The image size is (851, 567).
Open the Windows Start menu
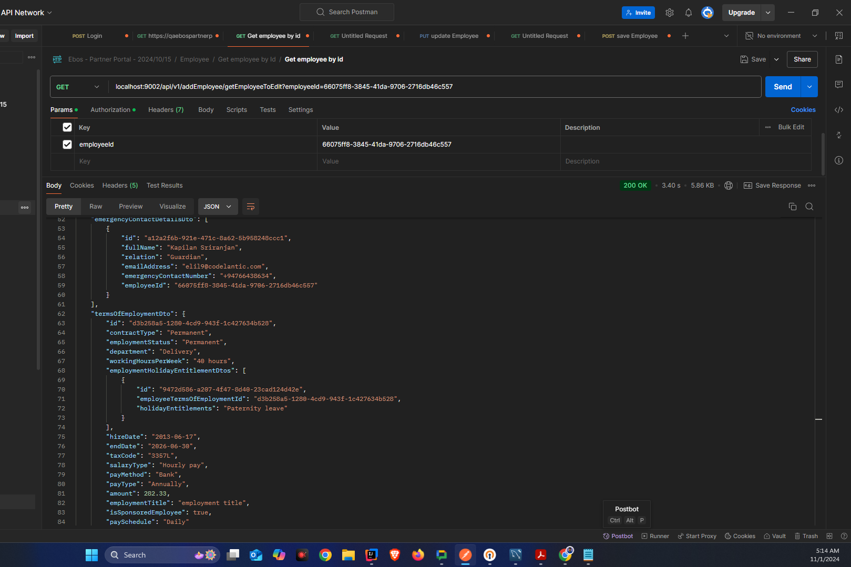91,555
